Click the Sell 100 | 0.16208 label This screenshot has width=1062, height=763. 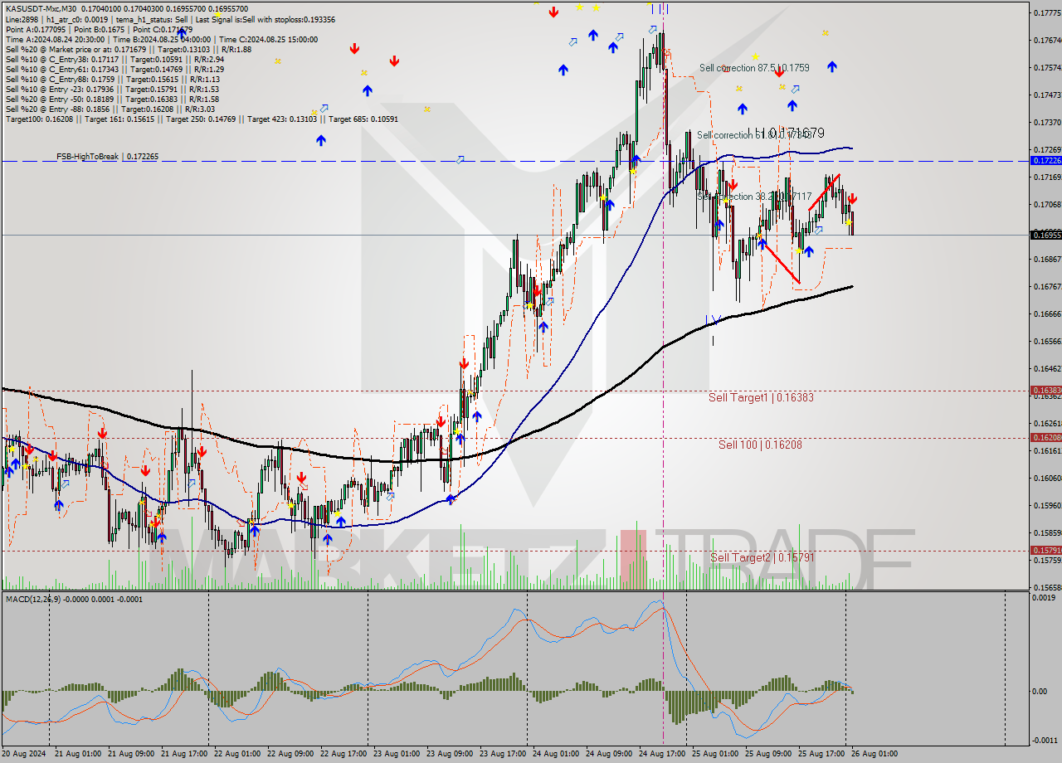point(760,445)
